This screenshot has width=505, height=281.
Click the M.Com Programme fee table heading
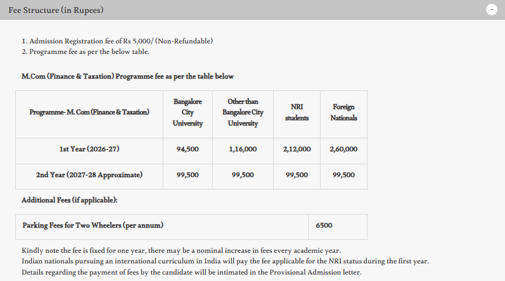[127, 76]
